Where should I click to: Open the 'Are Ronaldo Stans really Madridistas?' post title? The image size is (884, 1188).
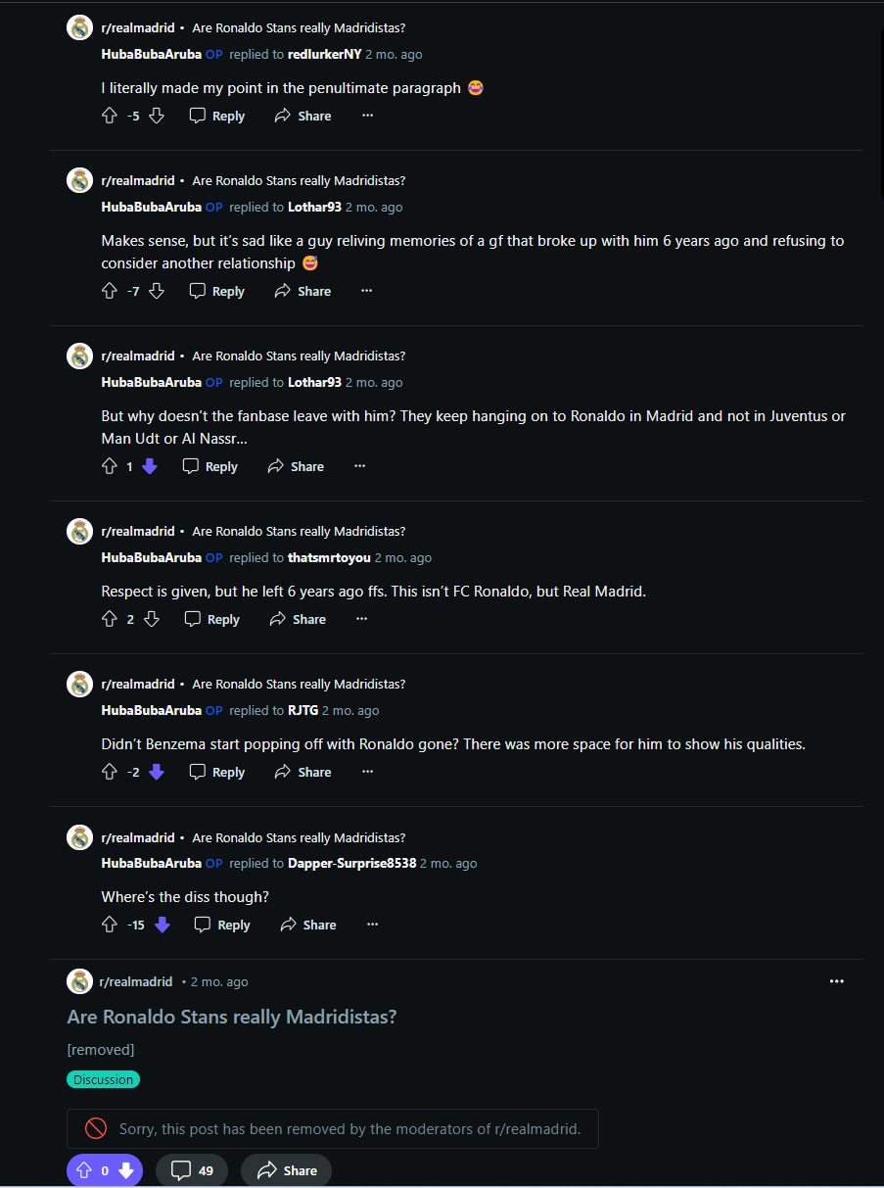tap(231, 1017)
